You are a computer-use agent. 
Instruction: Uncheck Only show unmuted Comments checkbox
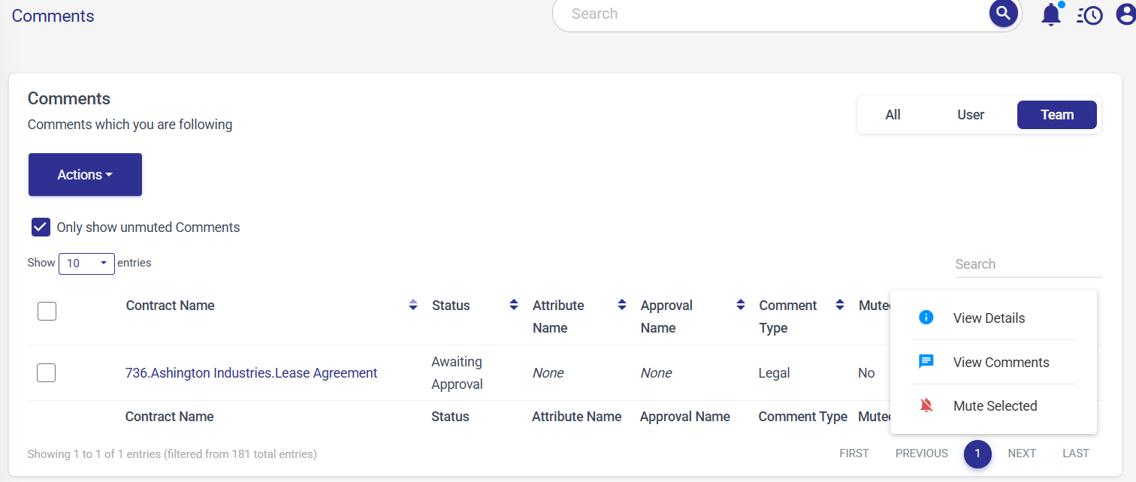pos(41,227)
